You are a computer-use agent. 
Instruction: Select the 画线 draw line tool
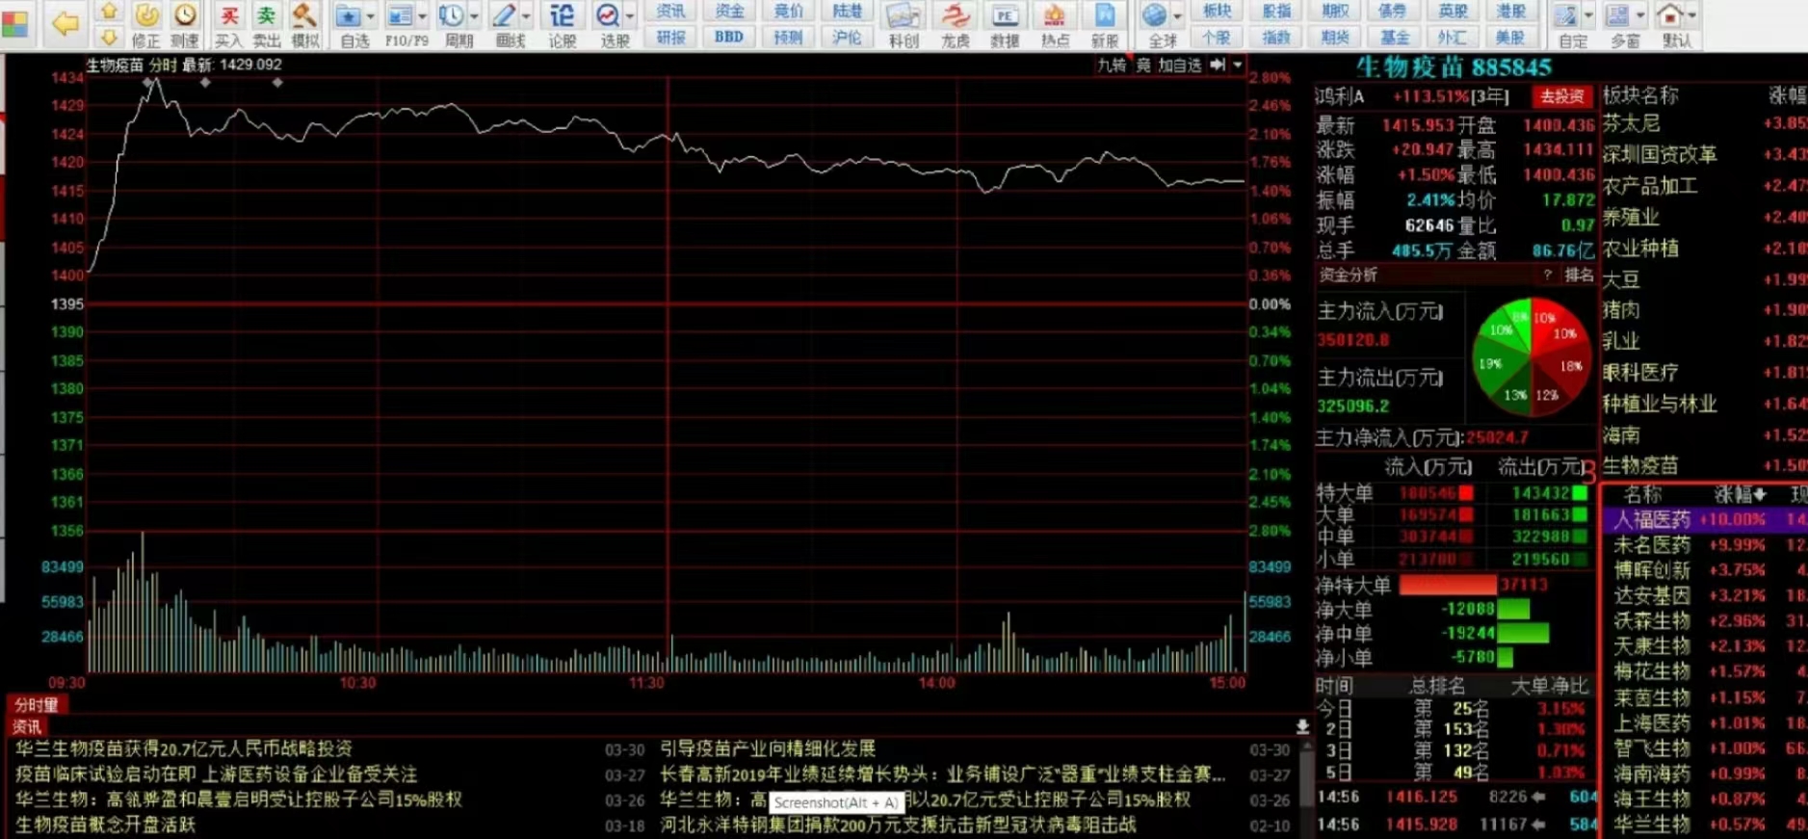[506, 24]
